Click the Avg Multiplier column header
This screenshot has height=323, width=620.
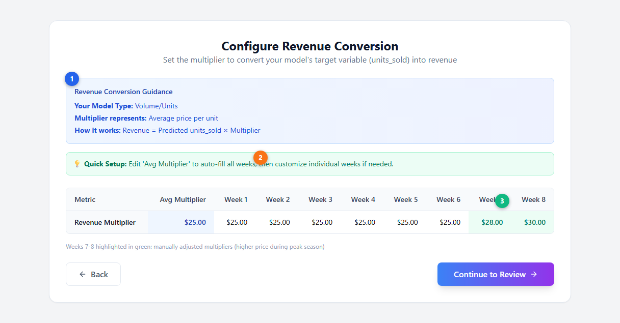pos(183,199)
